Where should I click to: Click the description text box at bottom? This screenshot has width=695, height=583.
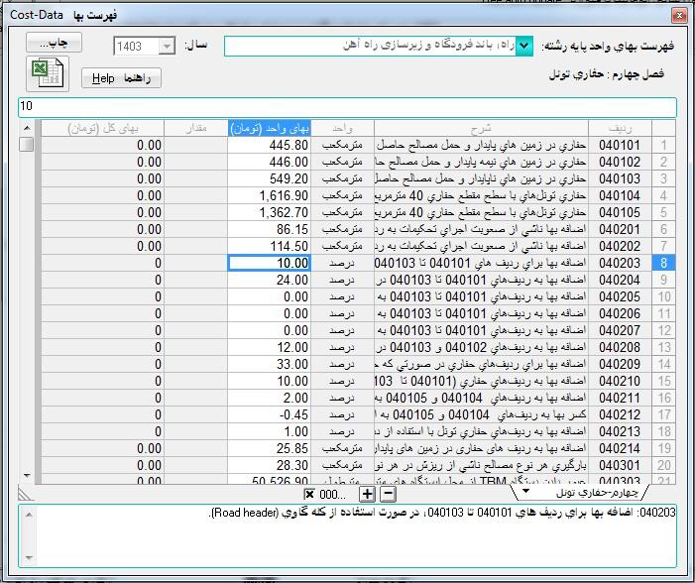(347, 540)
